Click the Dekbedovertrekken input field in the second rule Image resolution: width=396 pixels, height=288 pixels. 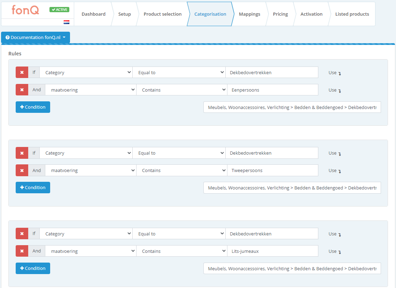(272, 153)
